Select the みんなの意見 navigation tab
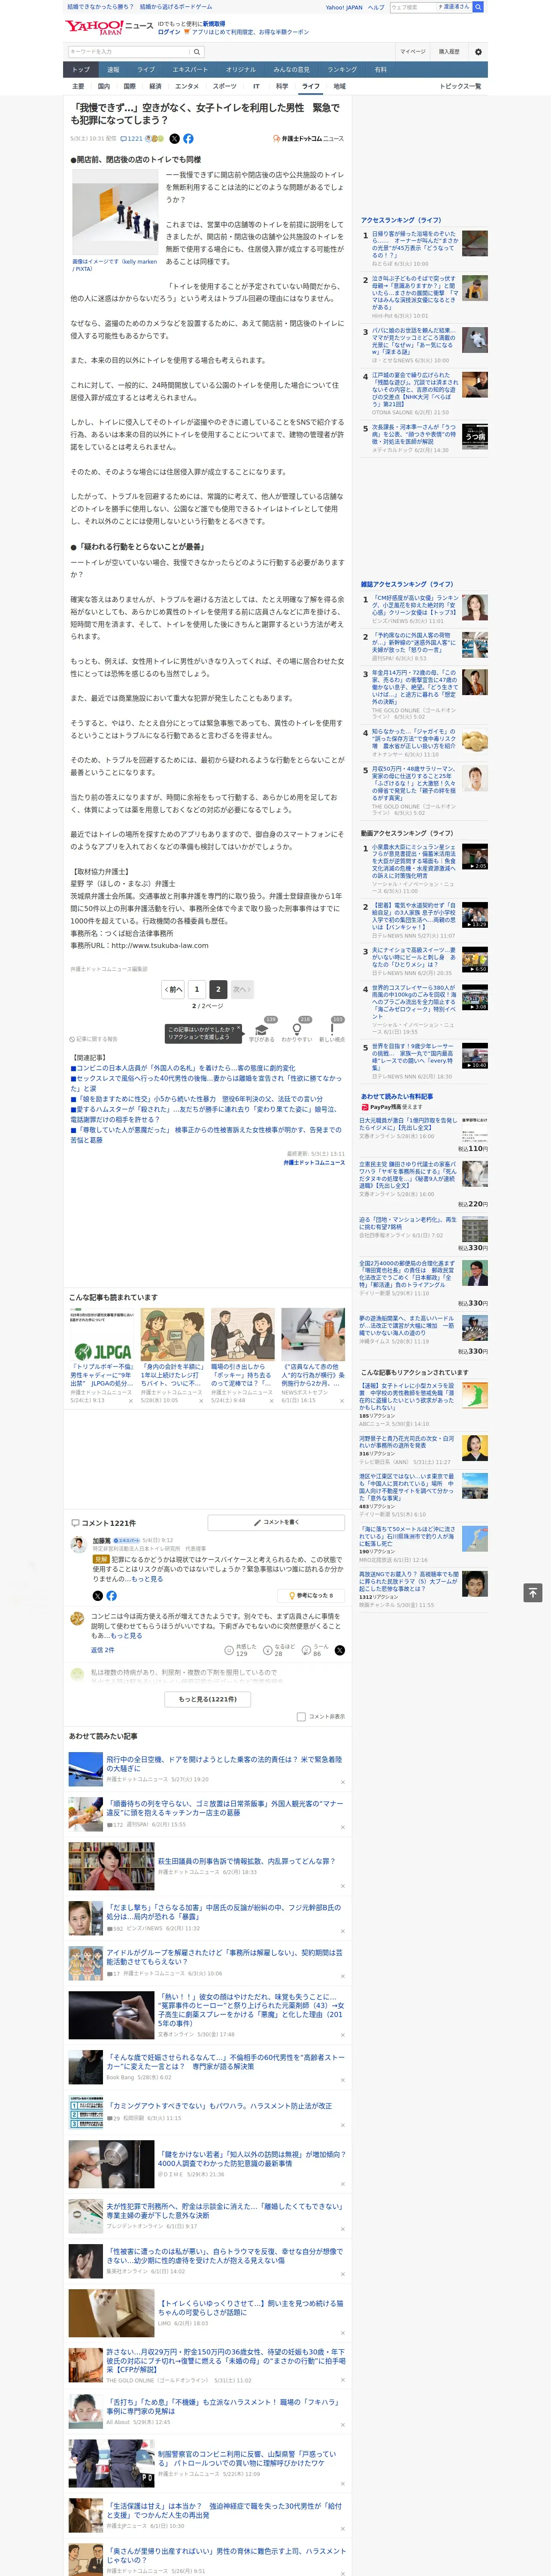Screen dimensions: 551x2576 point(292,70)
